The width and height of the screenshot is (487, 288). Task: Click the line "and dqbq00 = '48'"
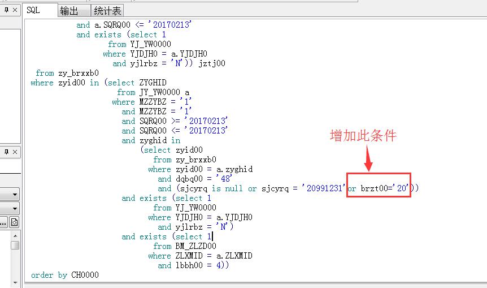(195, 179)
